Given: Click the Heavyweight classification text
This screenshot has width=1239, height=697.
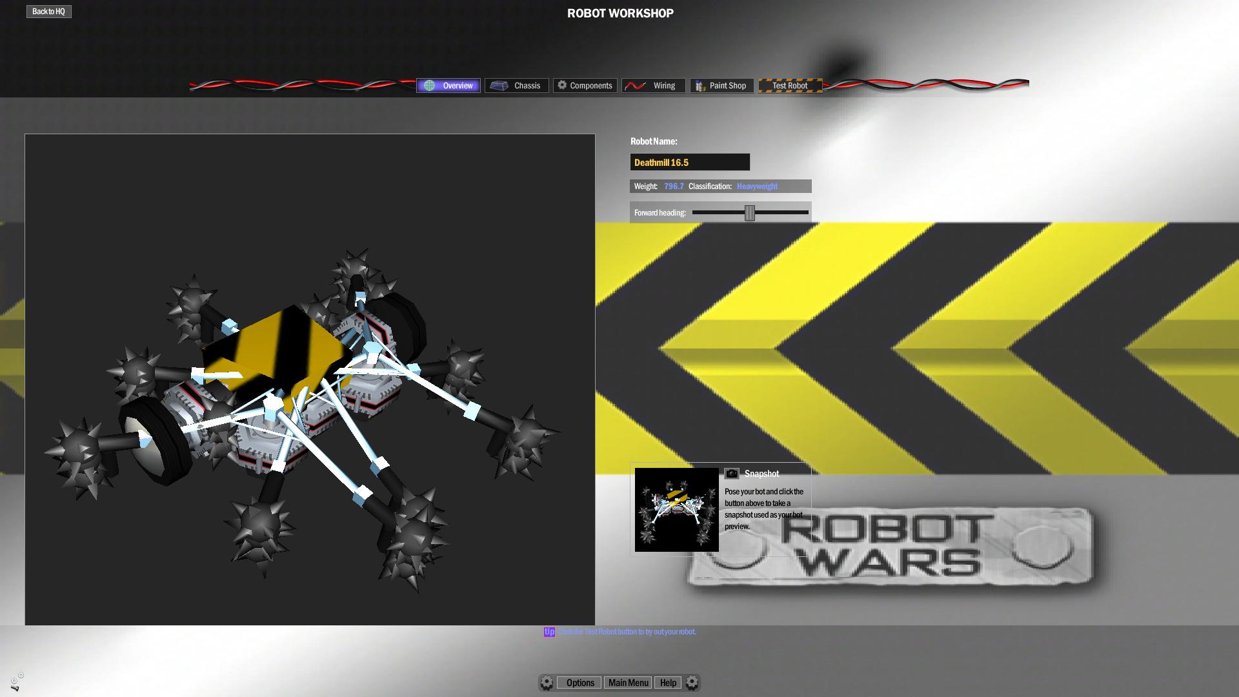Looking at the screenshot, I should pyautogui.click(x=757, y=187).
